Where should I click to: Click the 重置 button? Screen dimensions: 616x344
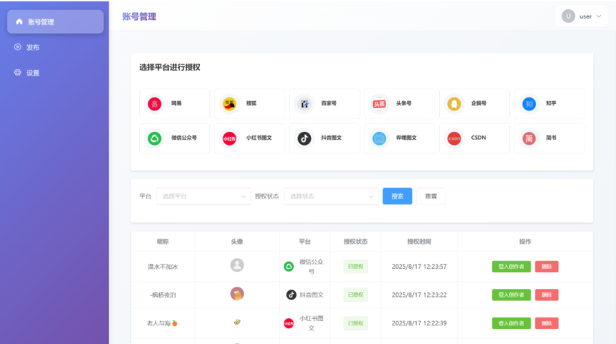click(431, 196)
